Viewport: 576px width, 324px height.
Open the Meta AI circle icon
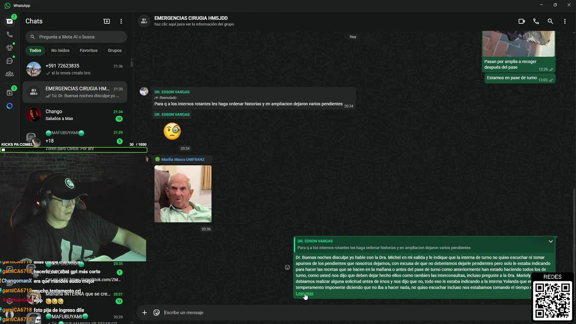[x=9, y=106]
